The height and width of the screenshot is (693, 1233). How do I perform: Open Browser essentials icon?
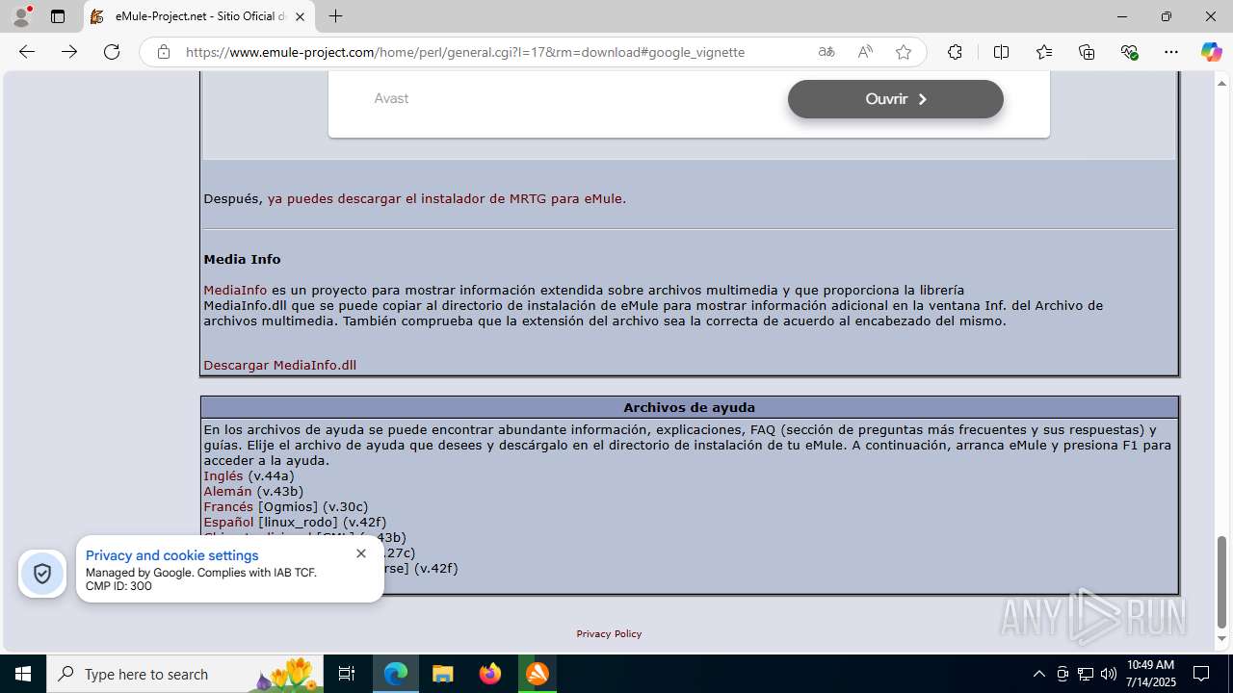tap(1129, 52)
